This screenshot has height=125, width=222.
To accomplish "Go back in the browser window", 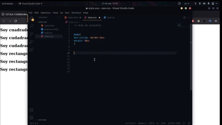I will pyautogui.click(x=4, y=21).
